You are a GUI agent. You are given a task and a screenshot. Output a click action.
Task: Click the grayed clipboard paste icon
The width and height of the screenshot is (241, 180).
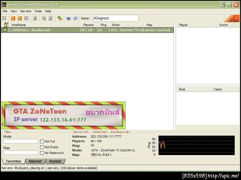pyautogui.click(x=51, y=18)
